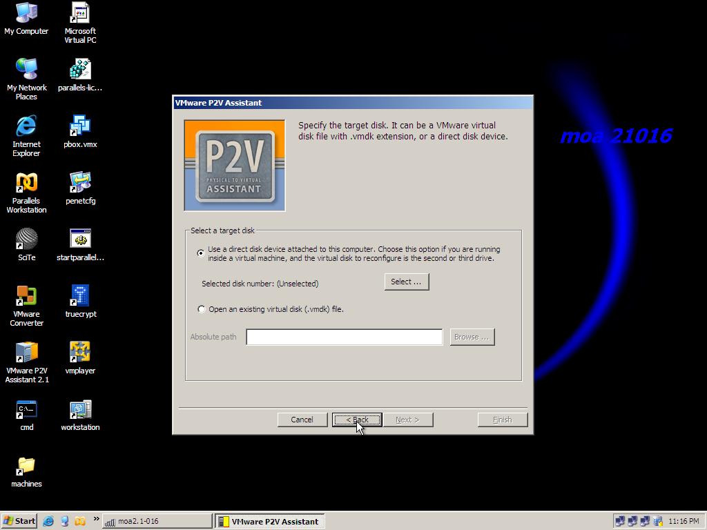The image size is (707, 530).
Task: Launch Parallels Workstation desktop icon
Action: pos(26,183)
